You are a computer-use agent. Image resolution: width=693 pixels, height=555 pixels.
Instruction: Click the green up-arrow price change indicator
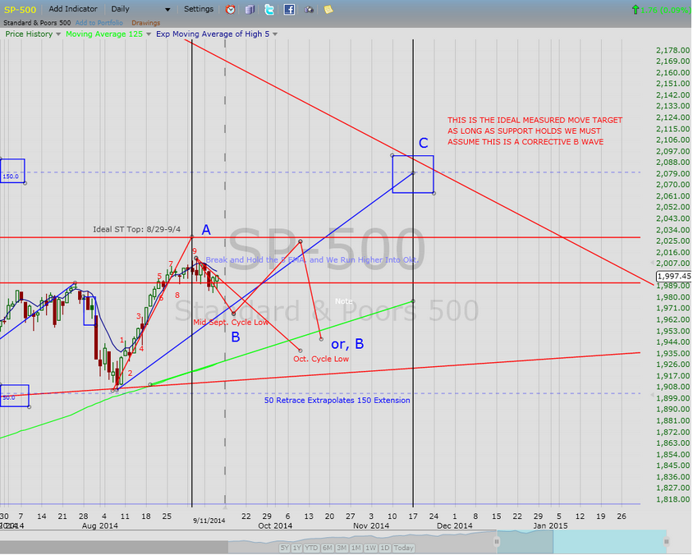click(x=636, y=9)
